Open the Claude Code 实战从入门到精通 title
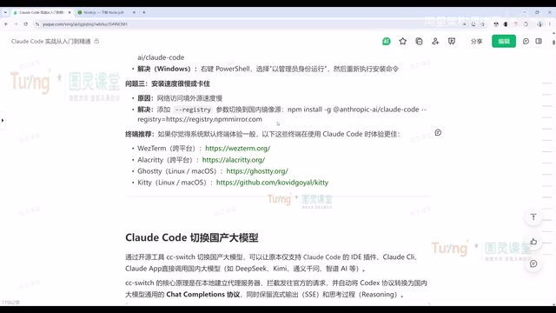556x313 pixels. coord(50,42)
